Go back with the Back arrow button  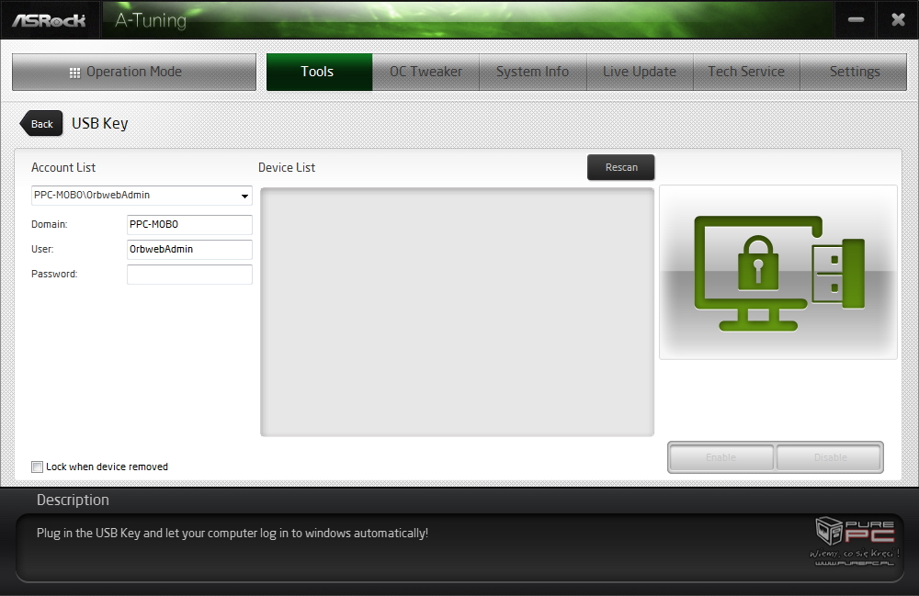coord(41,124)
